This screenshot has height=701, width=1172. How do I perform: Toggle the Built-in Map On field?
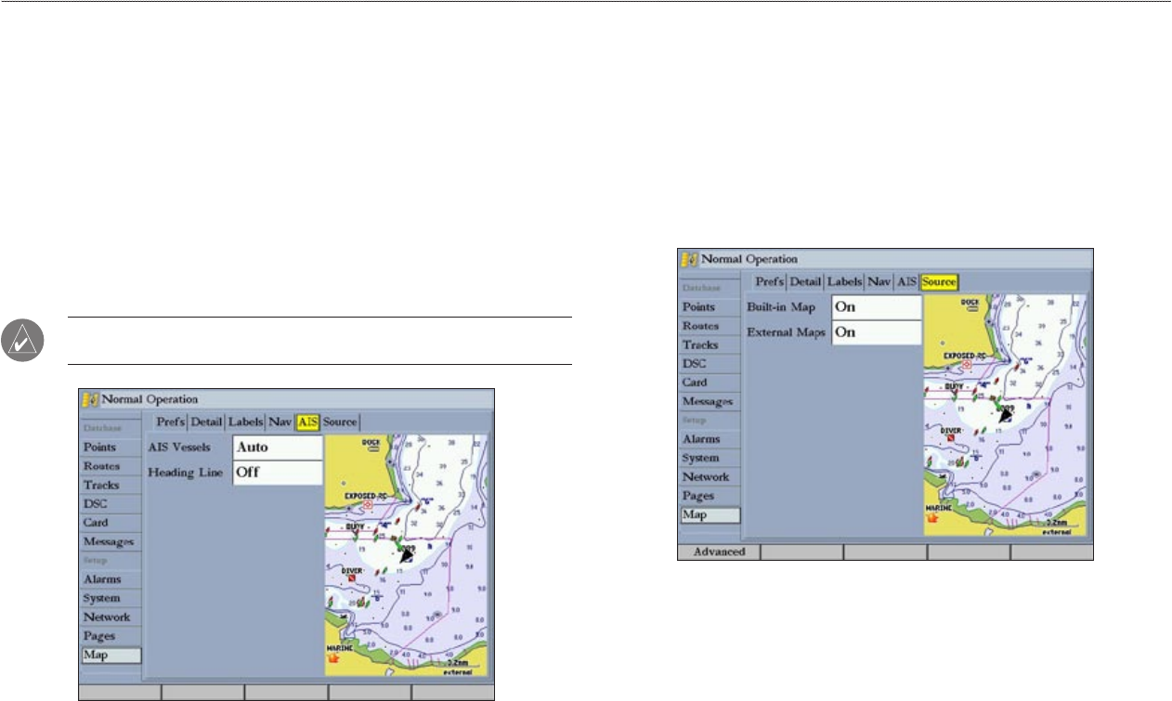[876, 307]
